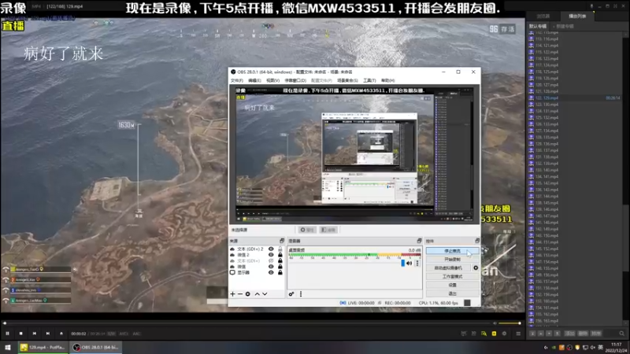Jump to next file in PotPlayer
This screenshot has width=630, height=354.
click(48, 334)
